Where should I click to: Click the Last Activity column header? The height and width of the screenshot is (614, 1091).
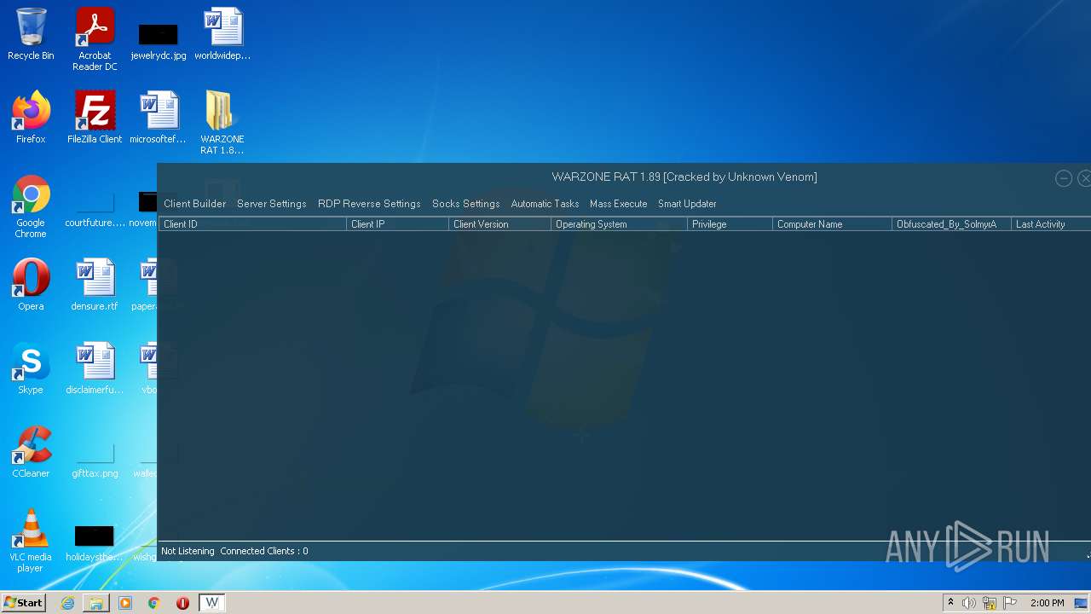tap(1051, 224)
